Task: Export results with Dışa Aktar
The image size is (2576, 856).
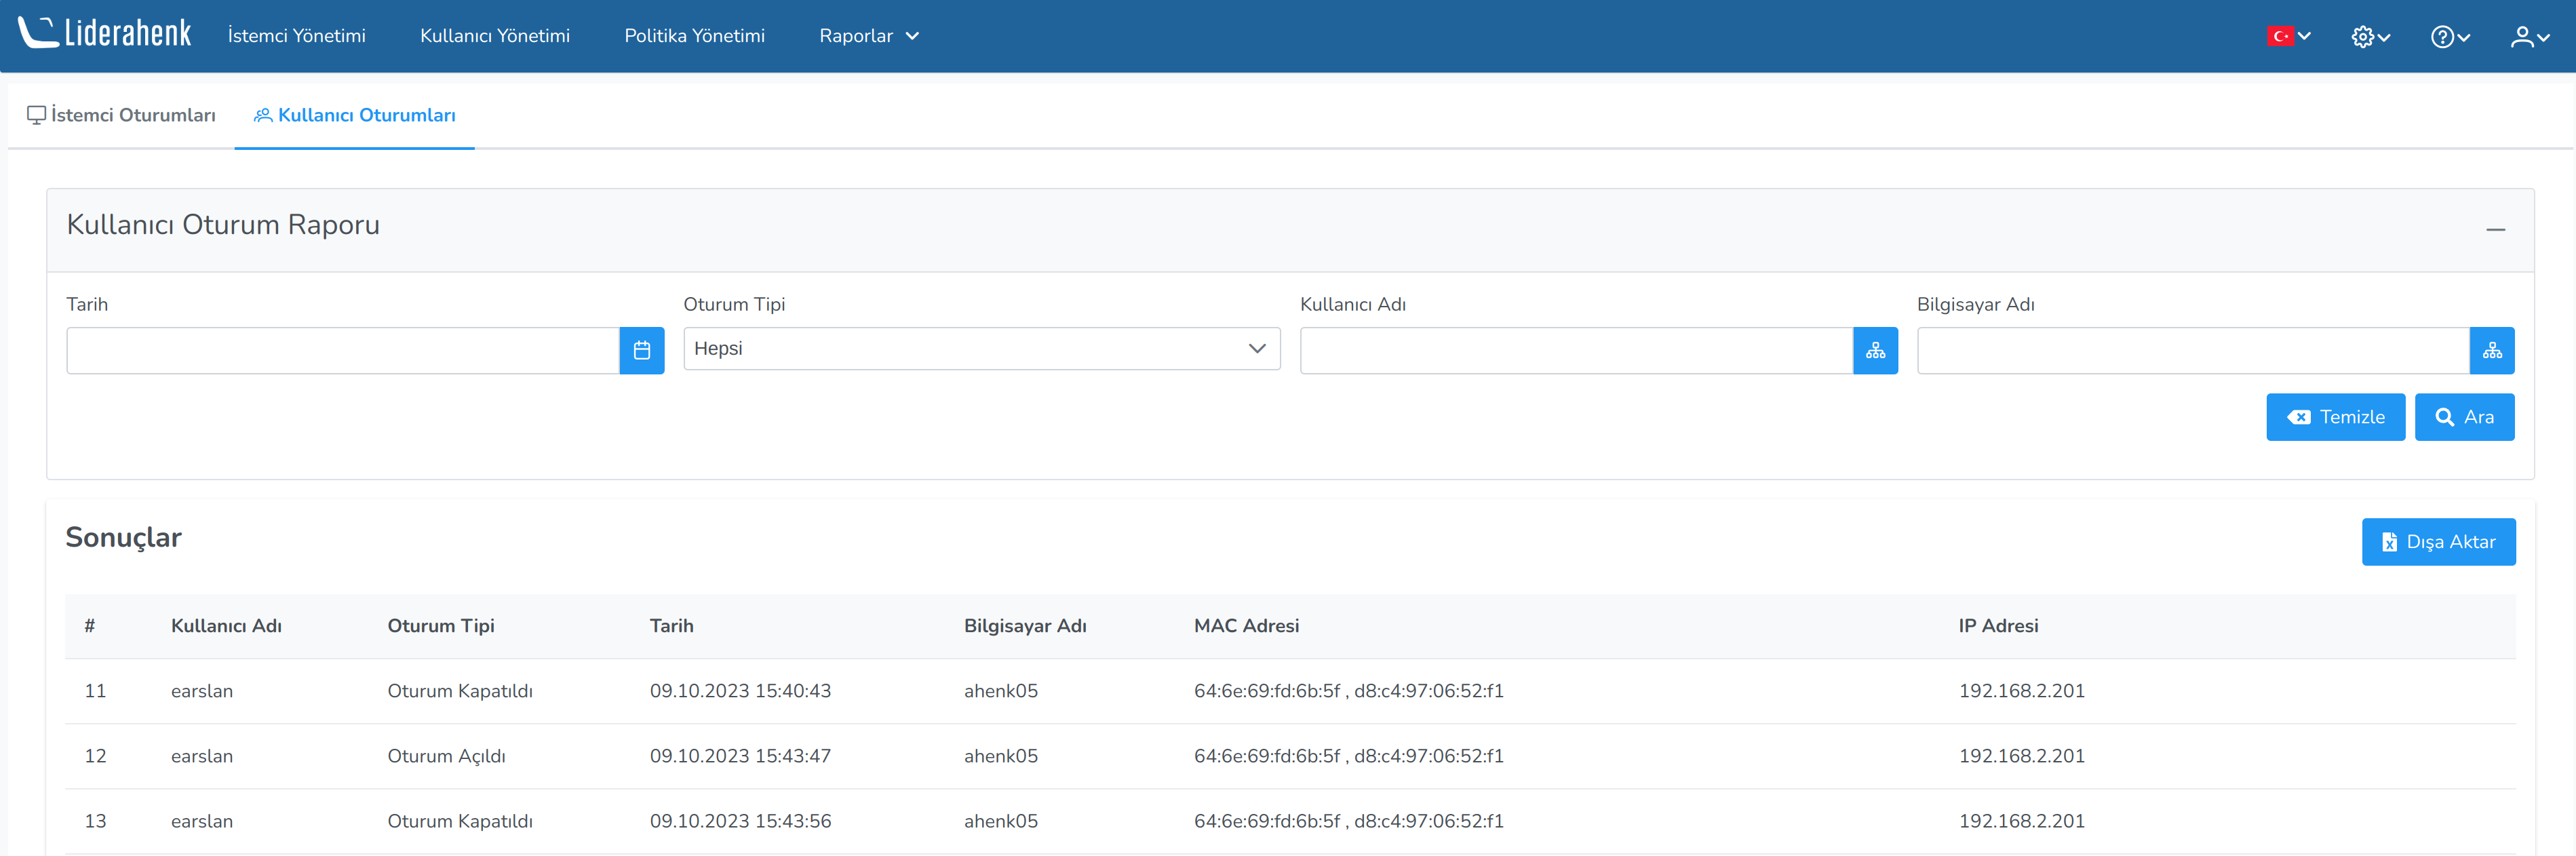Action: coord(2437,541)
